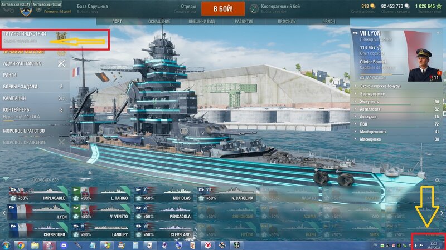Click the Морское сражение crossed icon
The width and height of the screenshot is (446, 250).
(61, 142)
